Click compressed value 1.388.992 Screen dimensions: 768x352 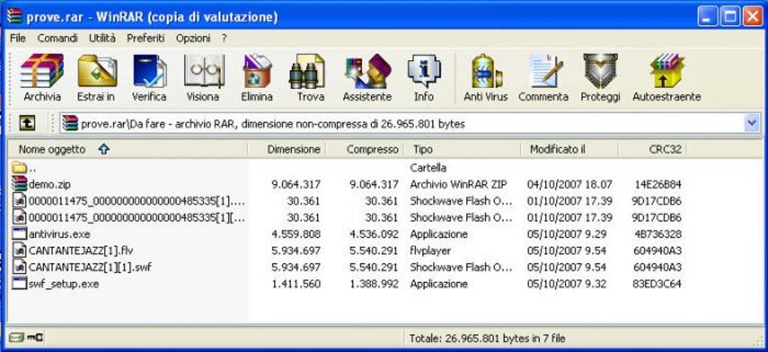[x=373, y=284]
